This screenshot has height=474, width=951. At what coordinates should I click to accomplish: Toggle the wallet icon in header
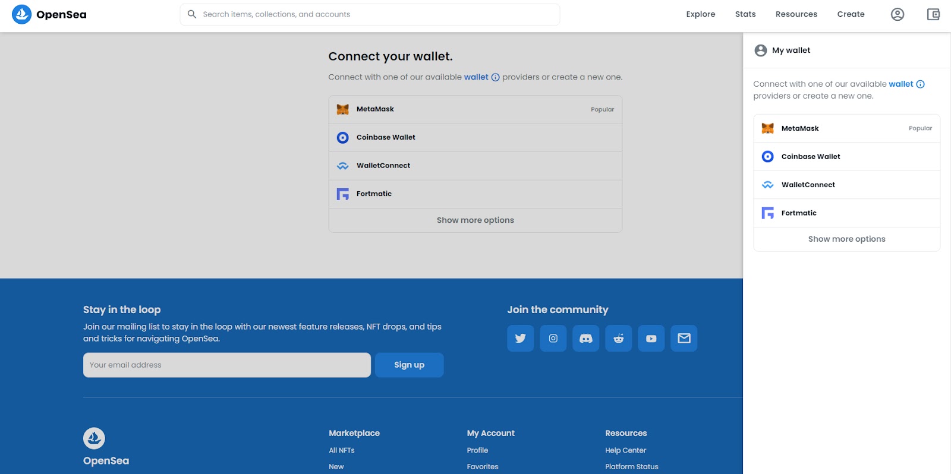[x=934, y=14]
